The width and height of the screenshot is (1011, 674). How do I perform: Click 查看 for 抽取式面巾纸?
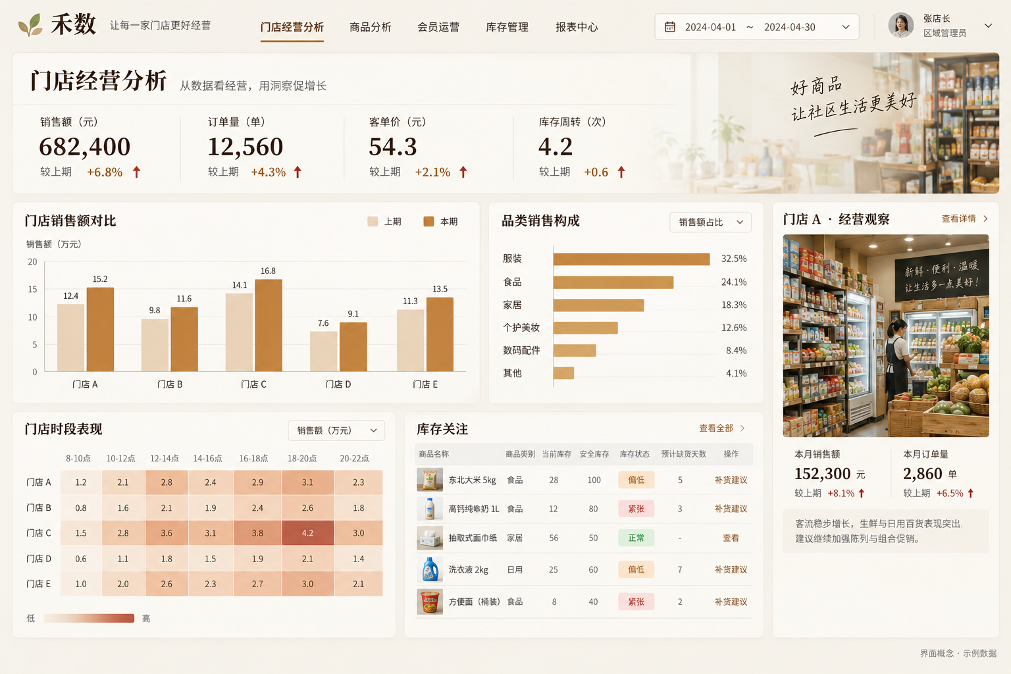[x=731, y=538]
